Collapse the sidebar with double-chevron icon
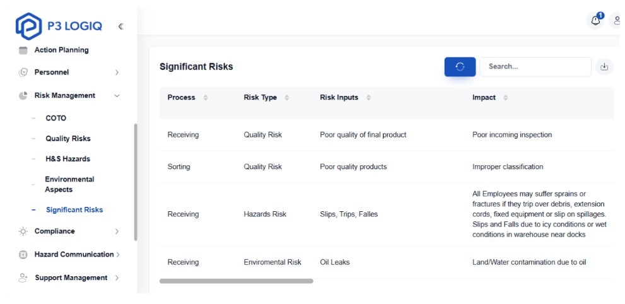 click(121, 26)
